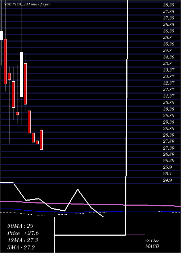The height and width of the screenshot is (253, 181).
Task: Click the 26.39 price label
Action: (169, 161)
